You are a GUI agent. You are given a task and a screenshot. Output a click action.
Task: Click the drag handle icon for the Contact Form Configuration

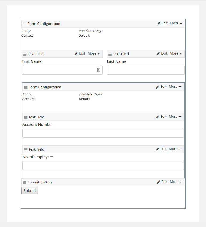pyautogui.click(x=25, y=24)
